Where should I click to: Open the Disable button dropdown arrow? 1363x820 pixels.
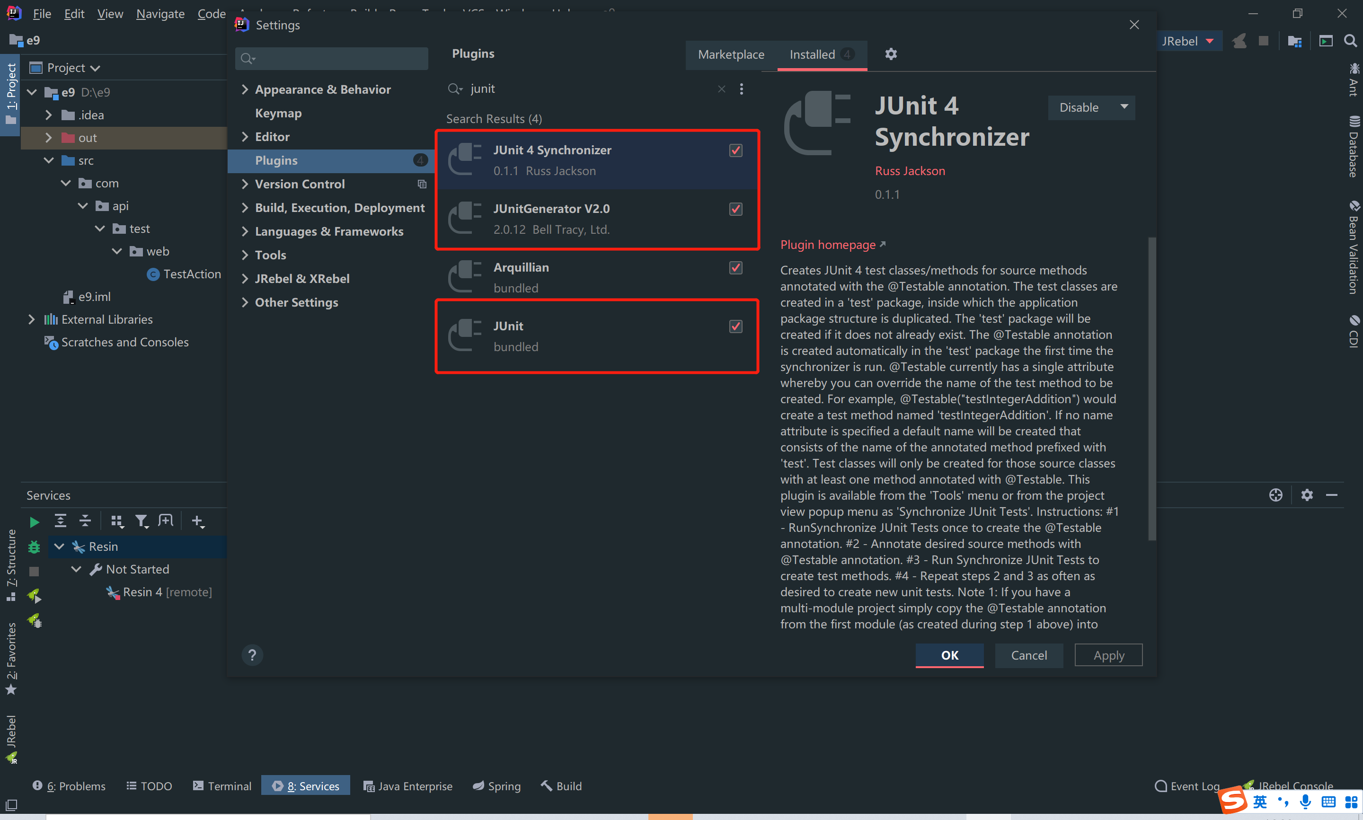click(1124, 107)
